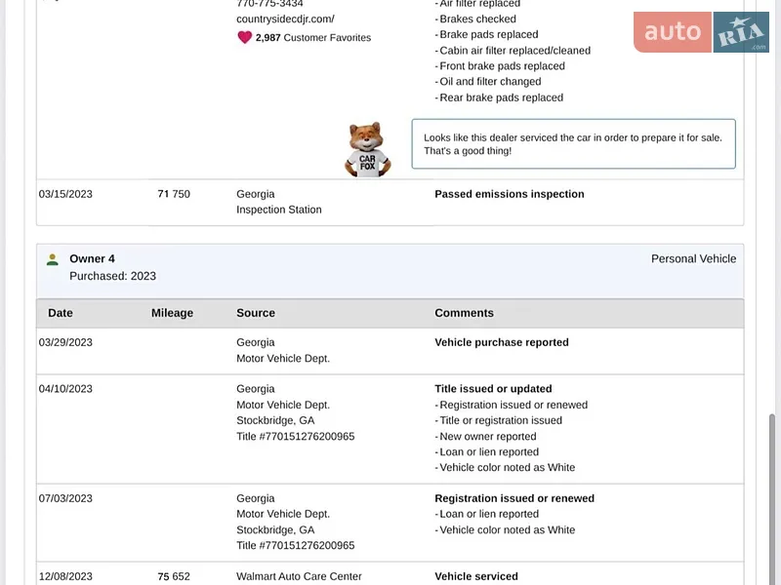Click the Car Fox mascot image
This screenshot has width=781, height=585.
(x=368, y=149)
